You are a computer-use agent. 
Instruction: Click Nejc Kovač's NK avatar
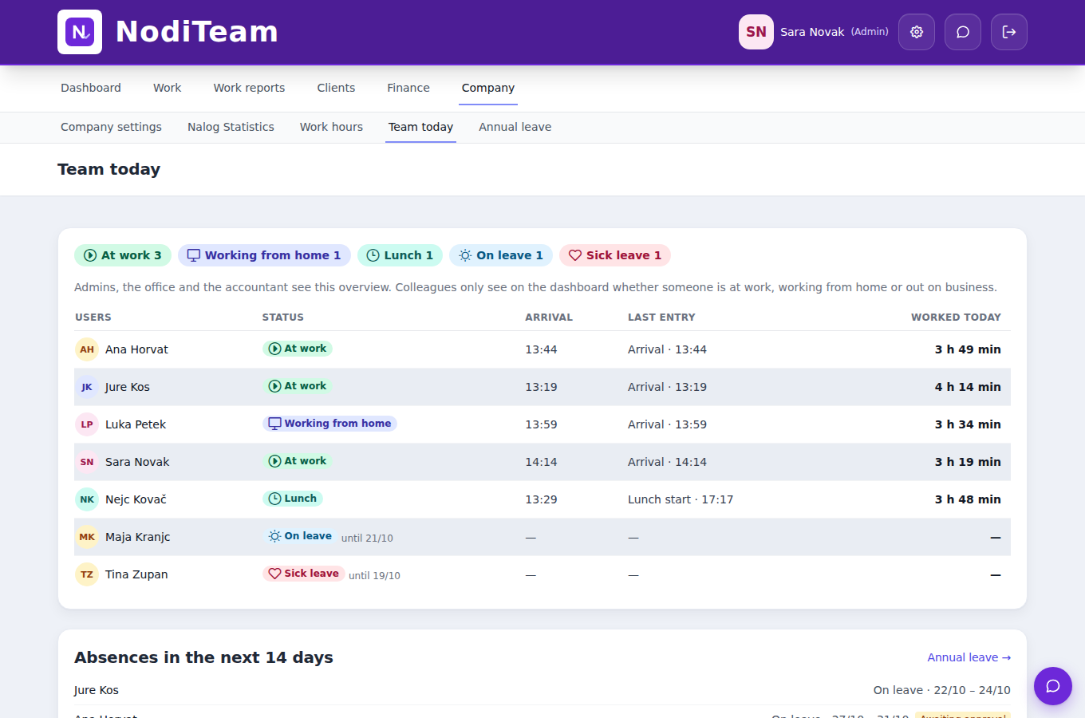(87, 499)
